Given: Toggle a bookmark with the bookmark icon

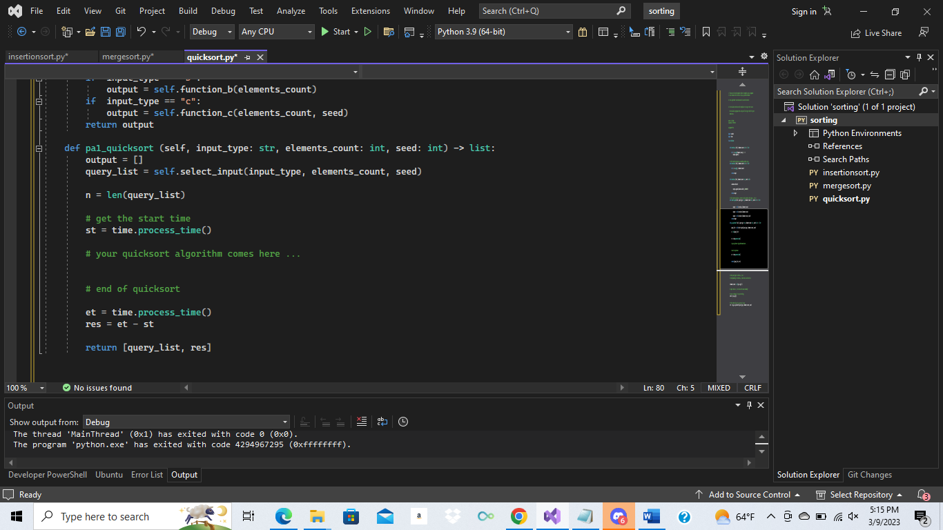Looking at the screenshot, I should (x=706, y=32).
